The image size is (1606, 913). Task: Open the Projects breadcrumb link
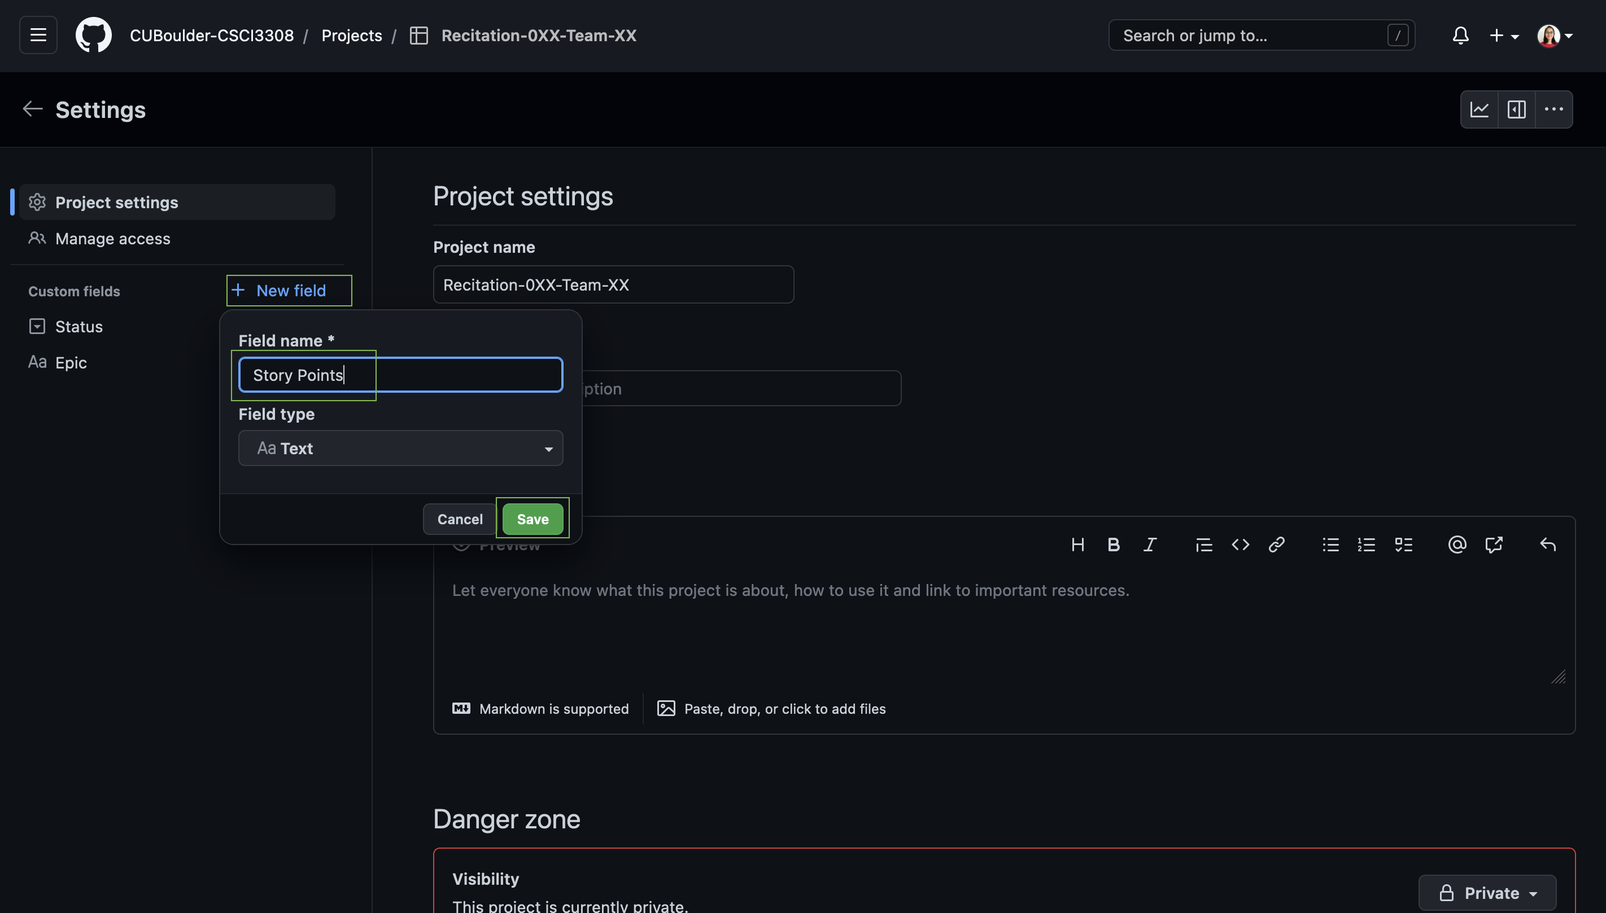point(352,35)
